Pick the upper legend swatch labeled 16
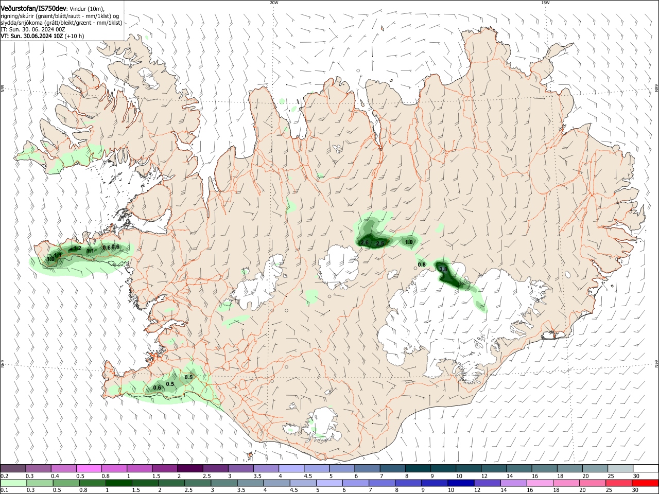The image size is (659, 494). pyautogui.click(x=544, y=468)
